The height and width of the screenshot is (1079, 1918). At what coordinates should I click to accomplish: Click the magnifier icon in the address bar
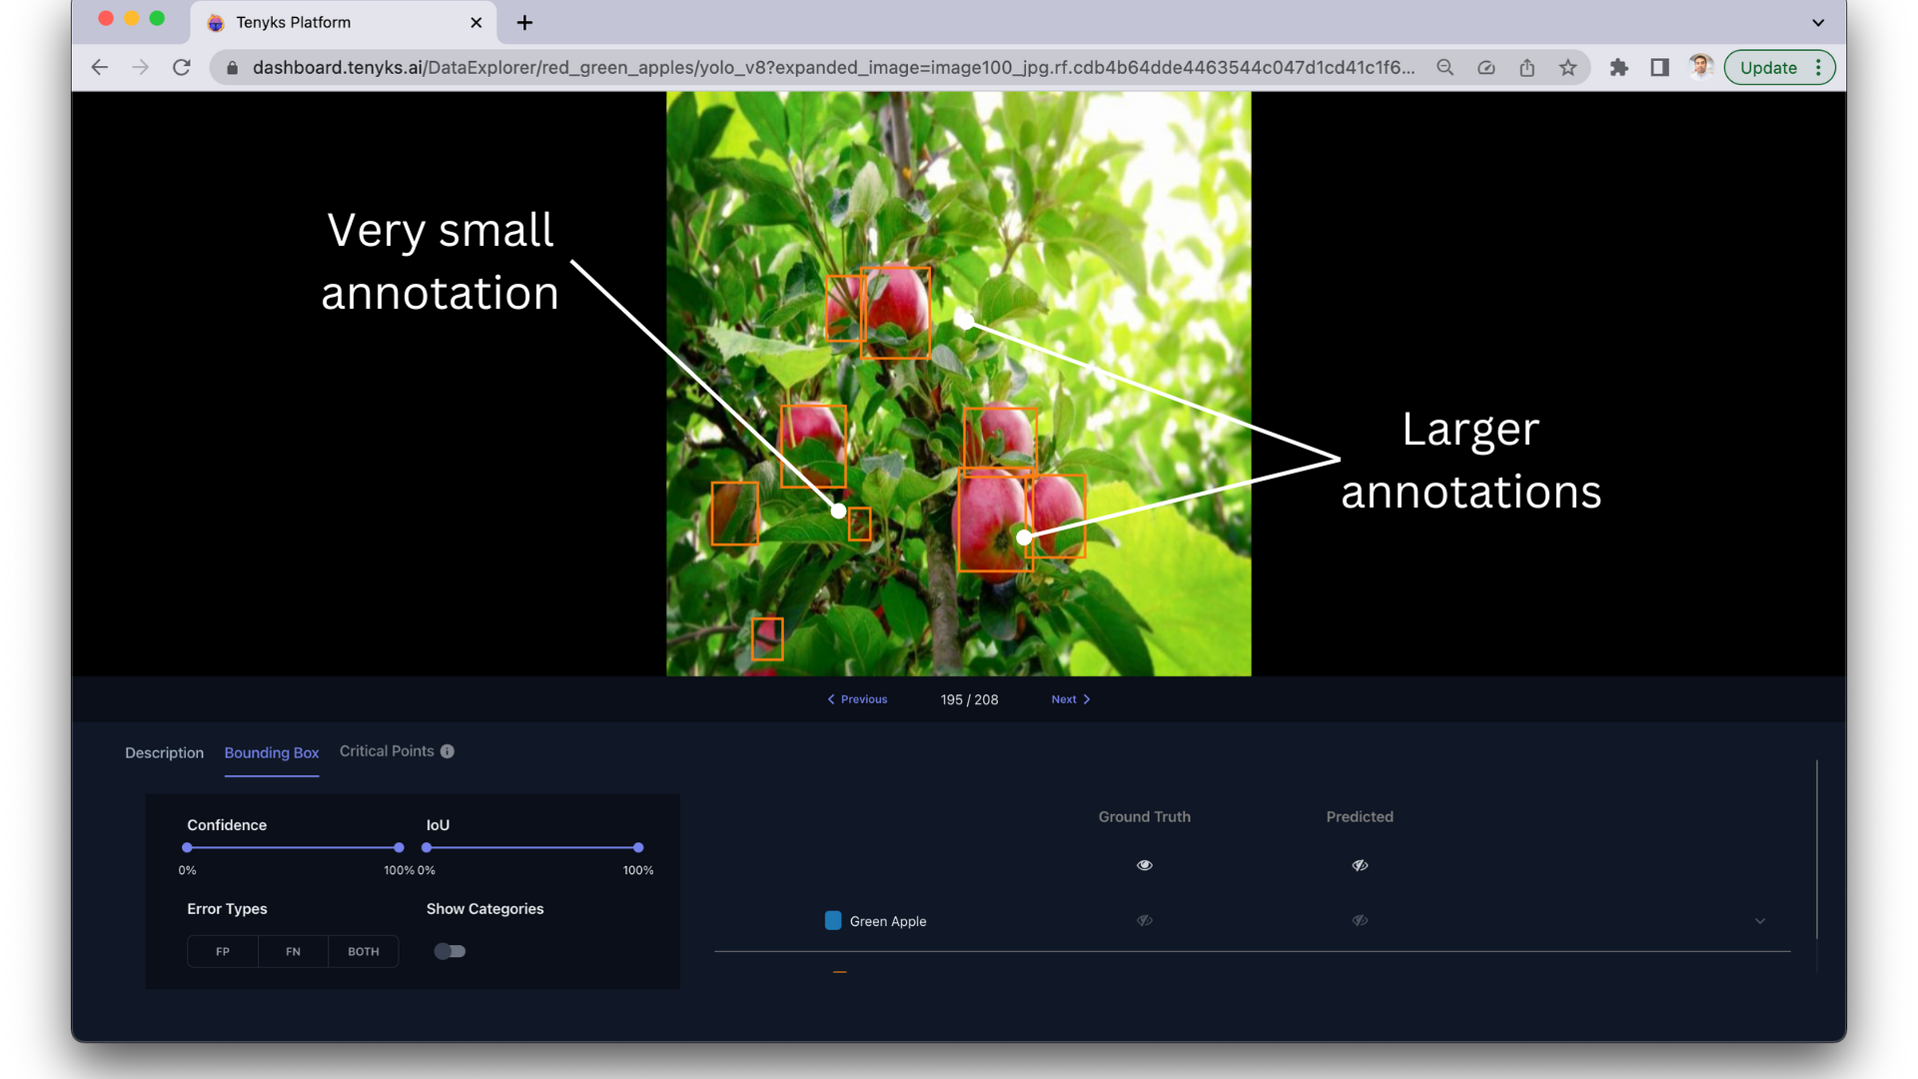1445,67
